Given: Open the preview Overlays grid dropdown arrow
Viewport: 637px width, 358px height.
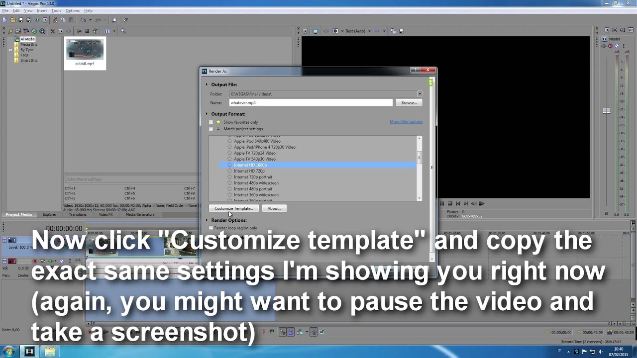Looking at the screenshot, I should (x=384, y=31).
